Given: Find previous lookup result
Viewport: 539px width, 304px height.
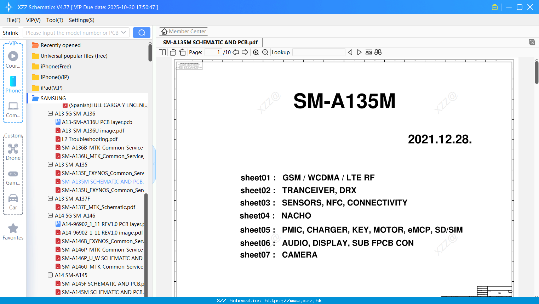Looking at the screenshot, I should 350,52.
